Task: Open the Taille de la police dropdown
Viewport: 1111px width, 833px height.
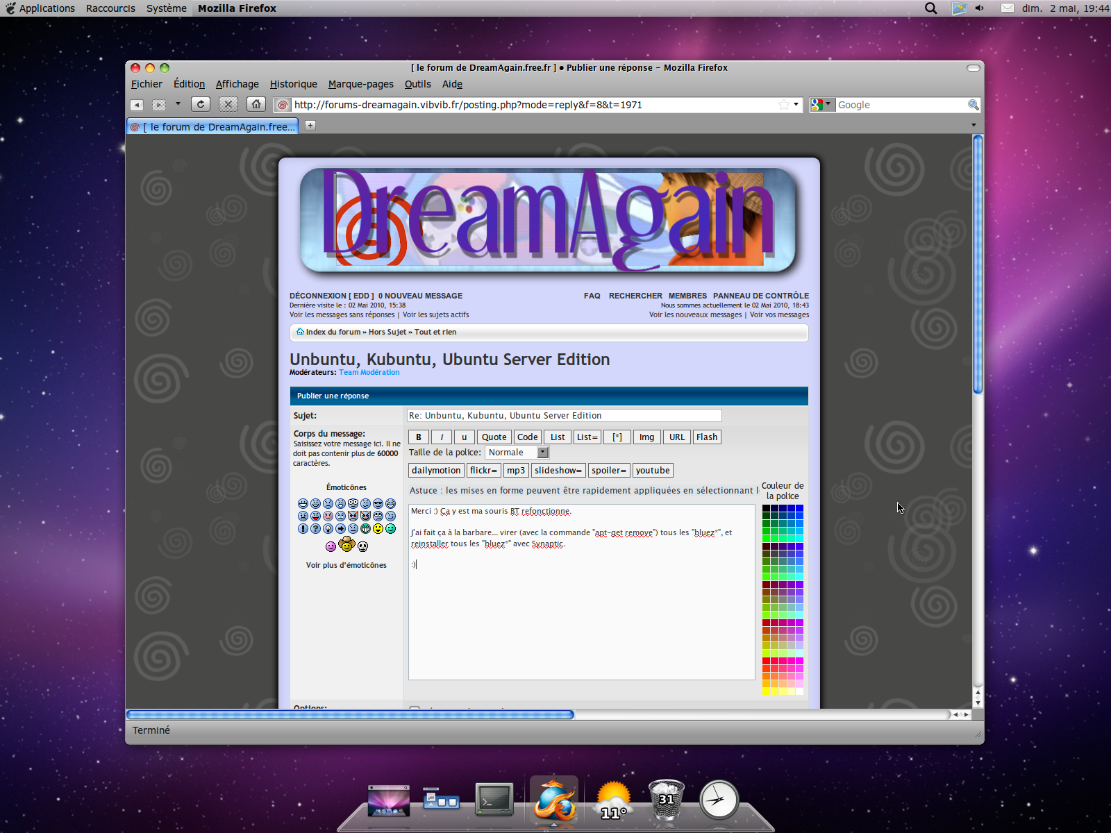Action: coord(517,453)
